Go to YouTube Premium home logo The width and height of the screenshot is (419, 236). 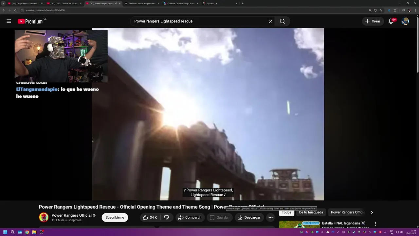click(30, 21)
